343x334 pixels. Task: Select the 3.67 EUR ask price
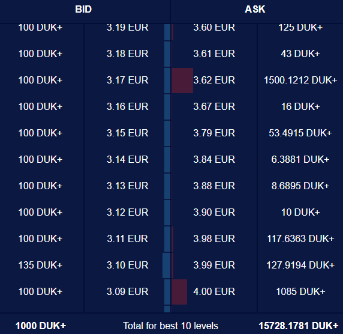click(214, 107)
